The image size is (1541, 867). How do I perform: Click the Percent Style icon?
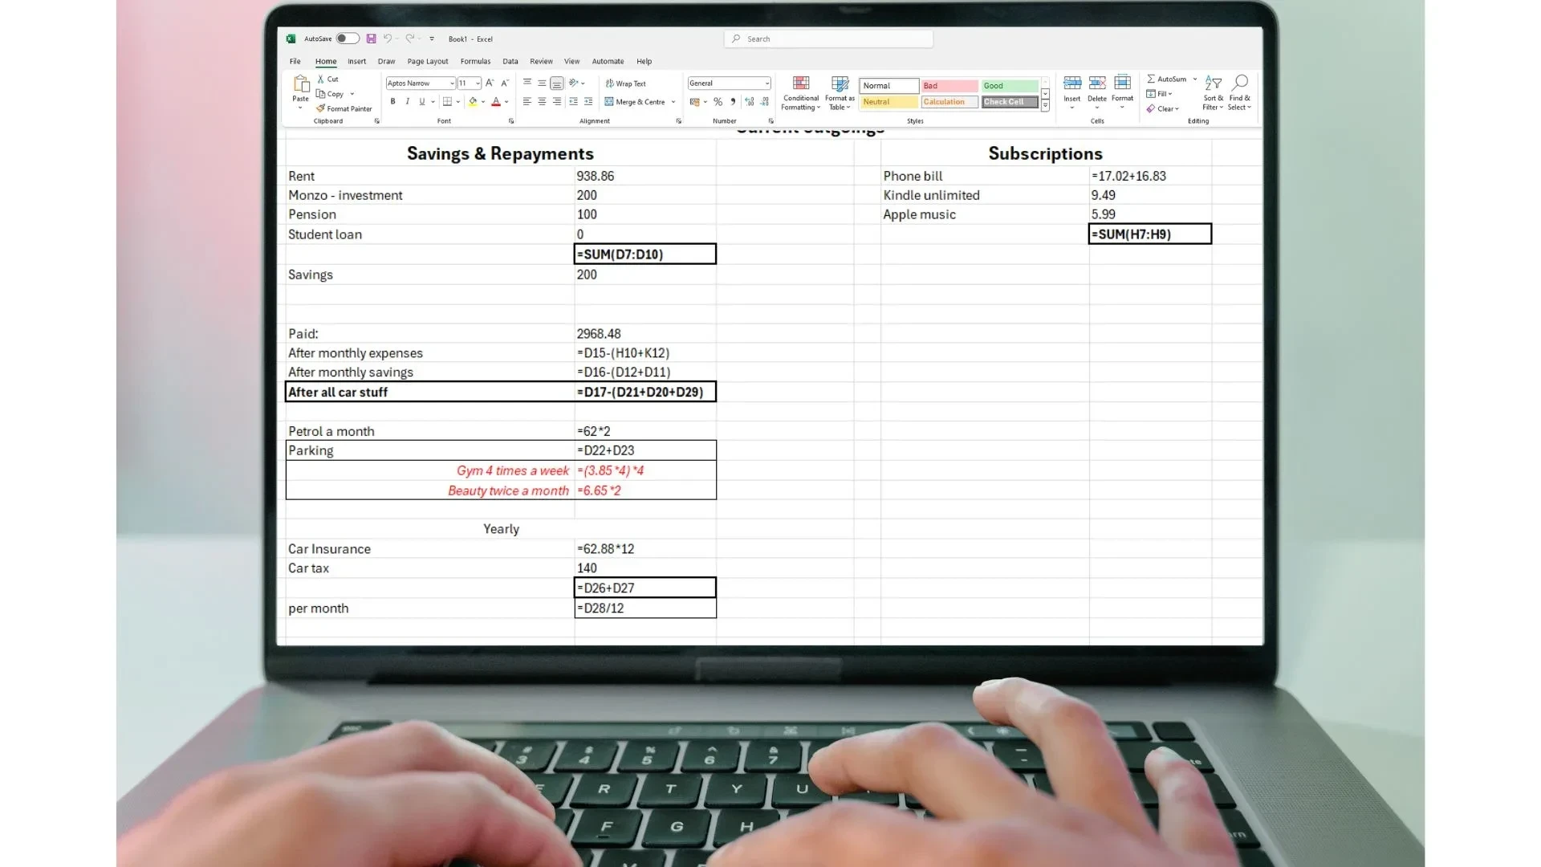[x=718, y=102]
